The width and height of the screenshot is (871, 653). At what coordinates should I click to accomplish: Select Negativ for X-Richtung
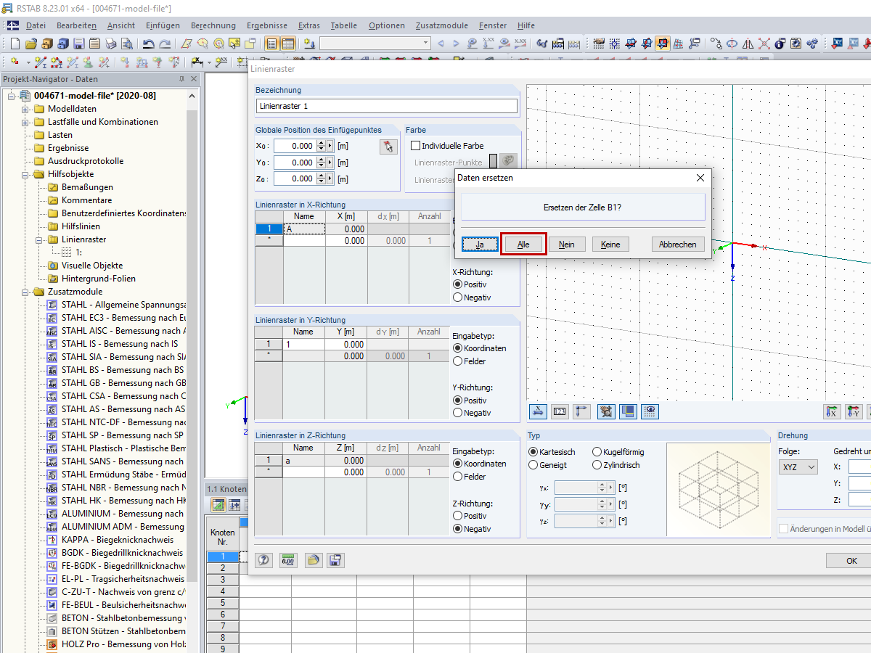457,297
